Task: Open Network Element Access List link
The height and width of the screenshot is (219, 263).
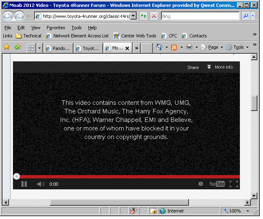Action: pos(77,36)
